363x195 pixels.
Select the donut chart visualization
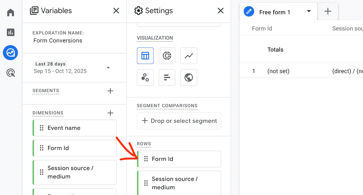pos(167,56)
